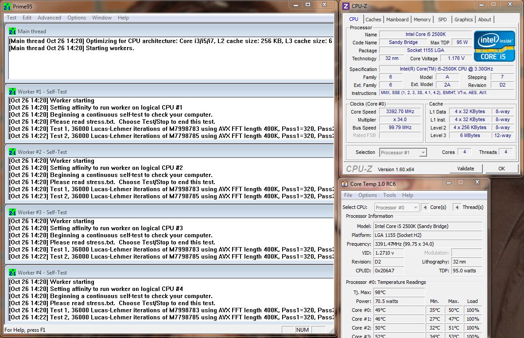This screenshot has height=338, width=524.
Task: Switch to the SPD tab in CPU-Z
Action: point(442,20)
